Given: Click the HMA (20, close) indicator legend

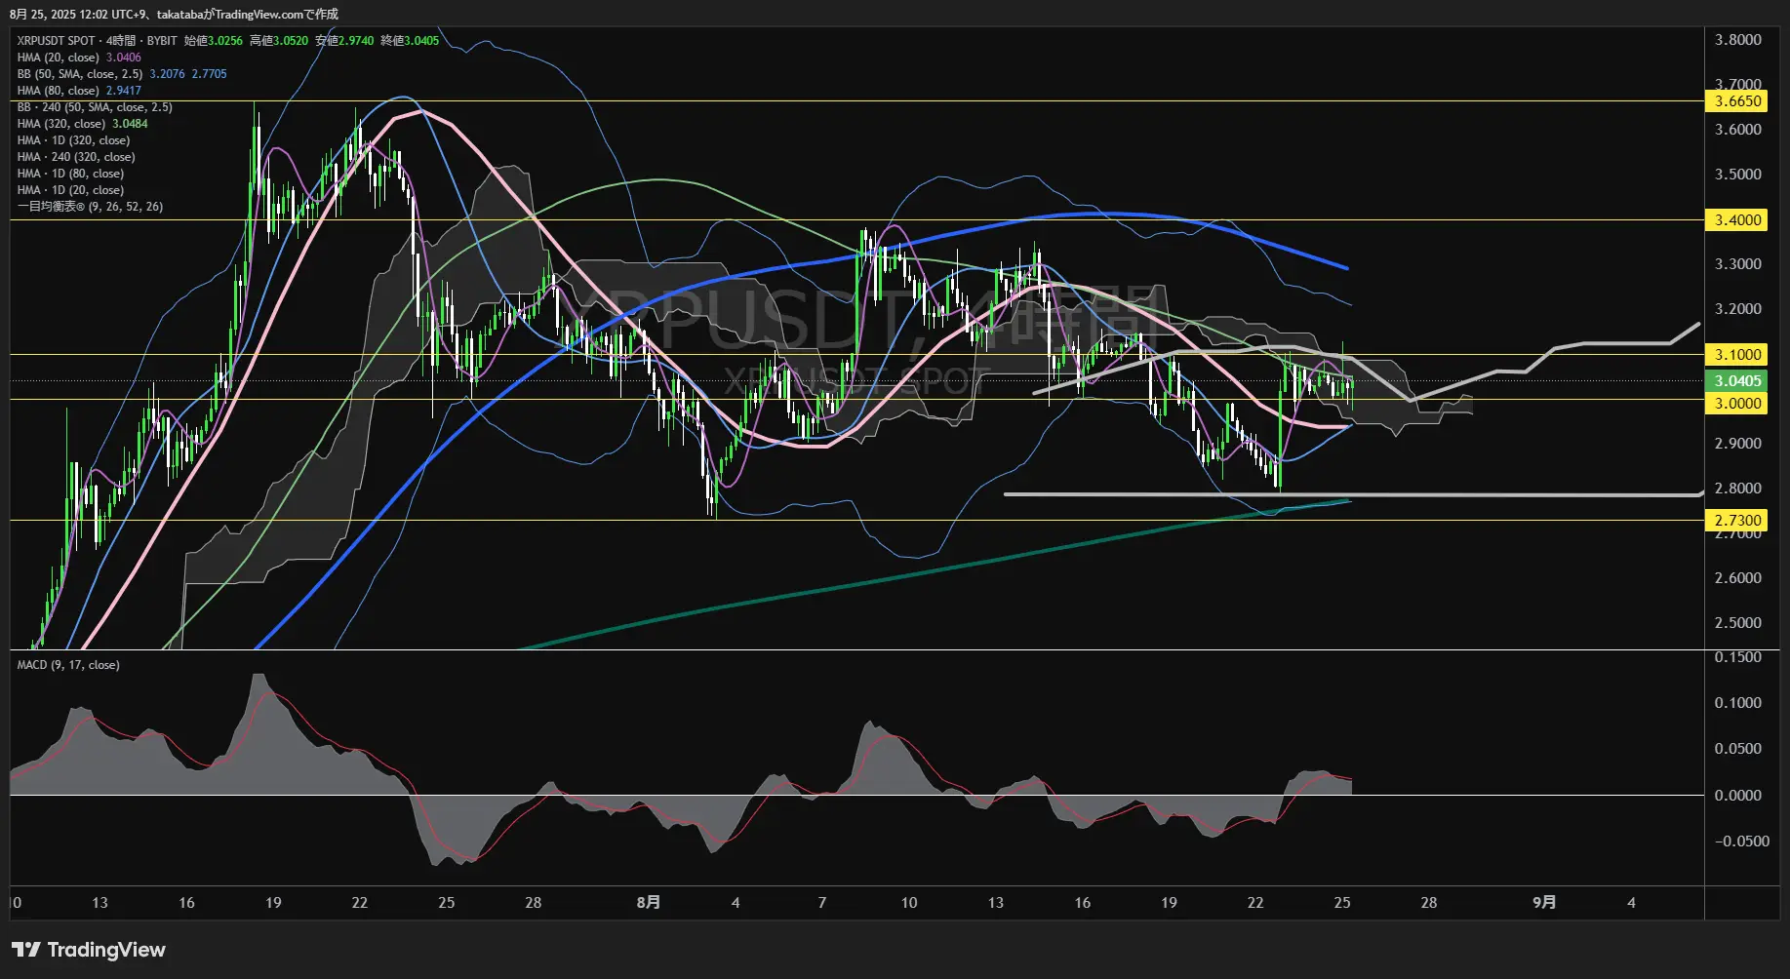Looking at the screenshot, I should pyautogui.click(x=79, y=58).
